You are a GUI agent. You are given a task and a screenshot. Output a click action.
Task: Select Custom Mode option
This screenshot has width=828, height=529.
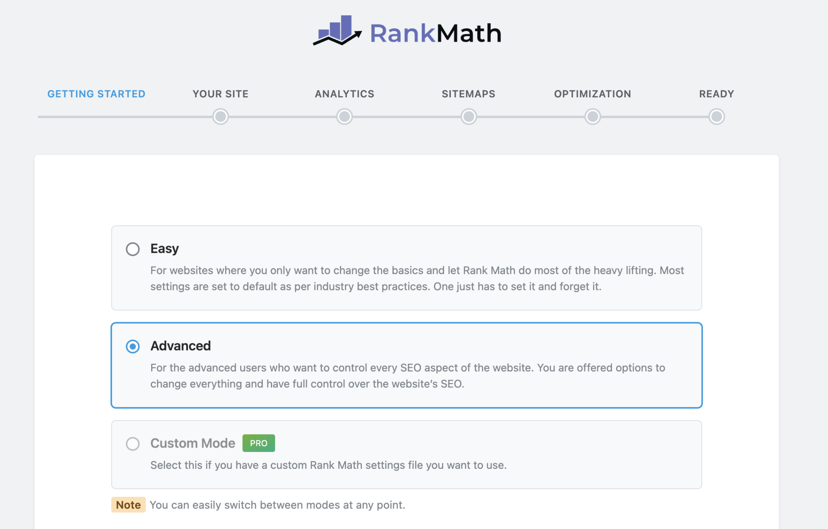tap(133, 444)
